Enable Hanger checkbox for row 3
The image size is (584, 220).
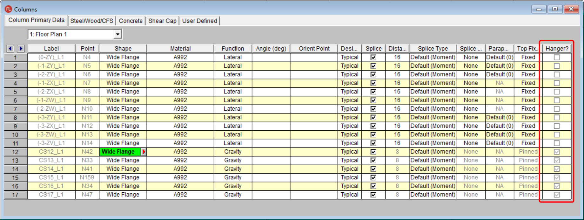pos(557,74)
